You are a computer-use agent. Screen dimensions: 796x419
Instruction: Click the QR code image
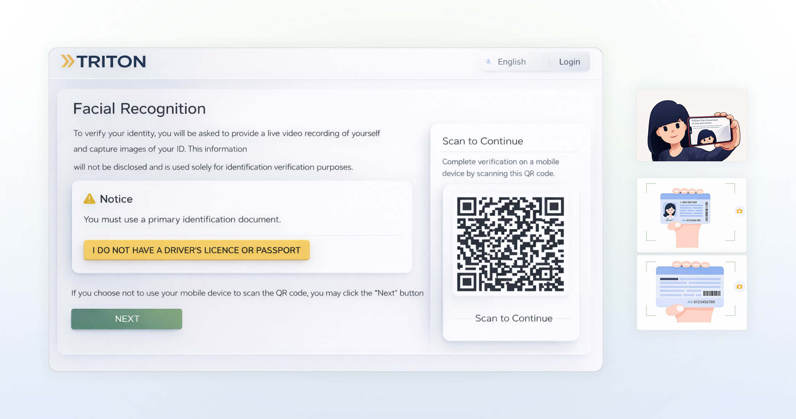point(510,244)
